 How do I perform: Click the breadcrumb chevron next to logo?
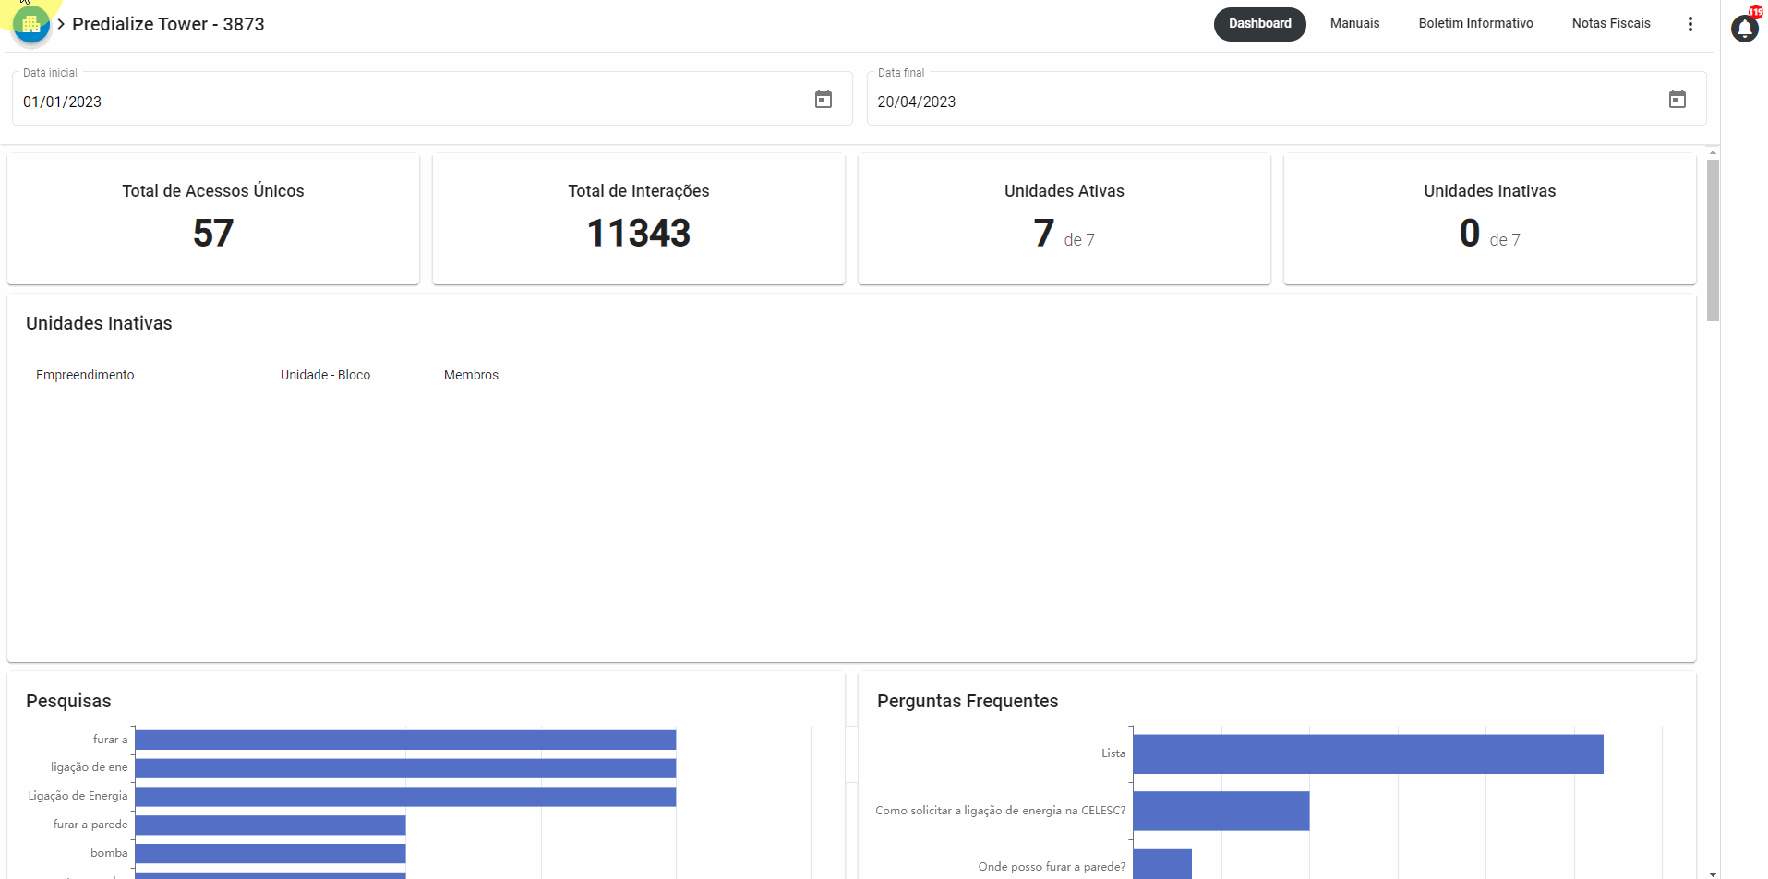click(x=61, y=25)
